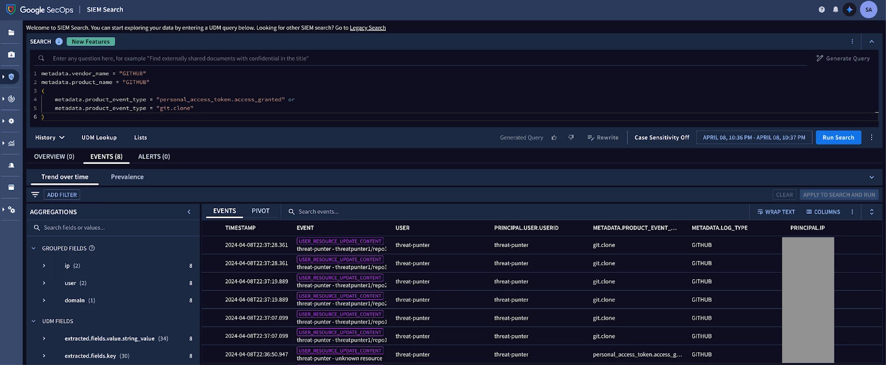Screen dimensions: 886x365
Task: Select the Prevalence tab
Action: (127, 177)
